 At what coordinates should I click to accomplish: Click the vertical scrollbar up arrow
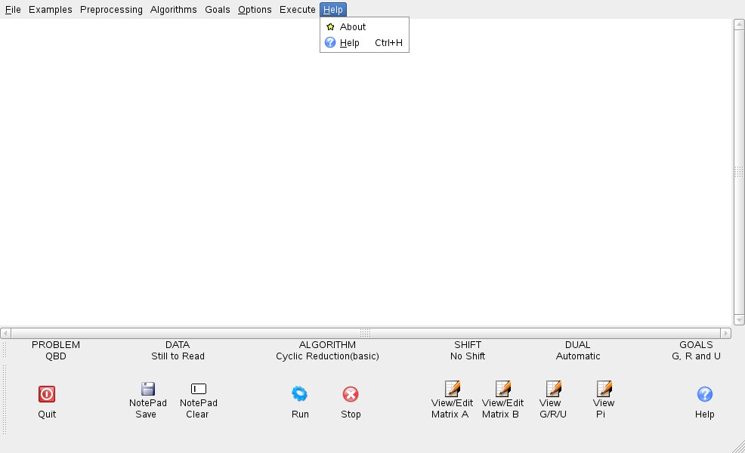click(739, 24)
